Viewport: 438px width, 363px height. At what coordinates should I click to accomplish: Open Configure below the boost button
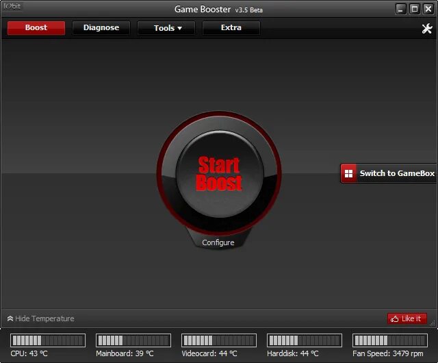218,242
